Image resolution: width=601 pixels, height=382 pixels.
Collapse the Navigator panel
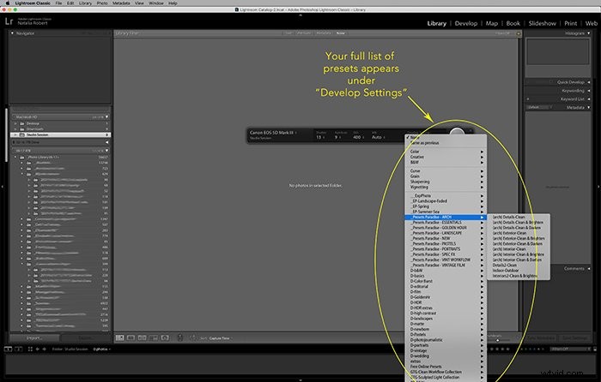[x=12, y=33]
